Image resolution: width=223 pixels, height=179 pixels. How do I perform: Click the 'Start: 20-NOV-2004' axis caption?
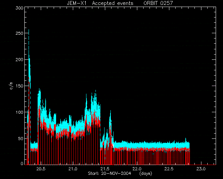click(109, 173)
